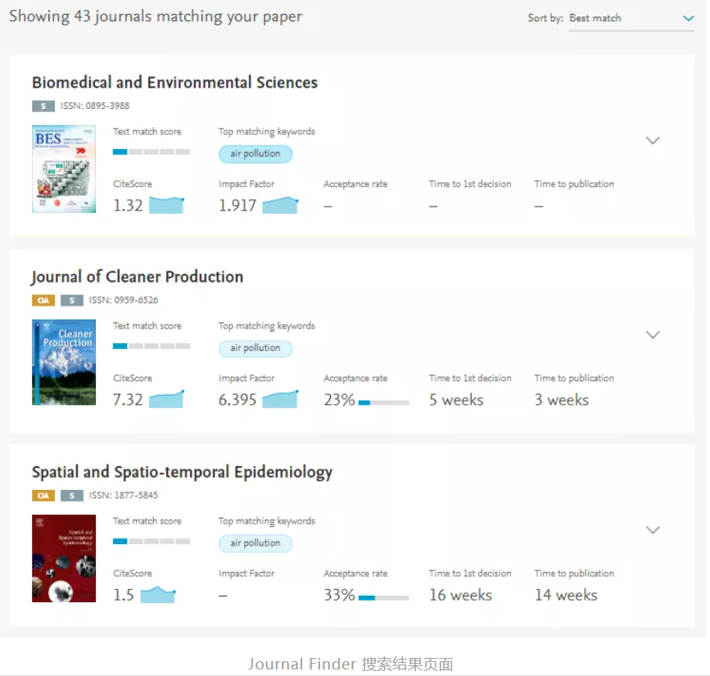Image resolution: width=710 pixels, height=676 pixels.
Task: Click the CiteScore trend chart showing 7.32
Action: 166,399
